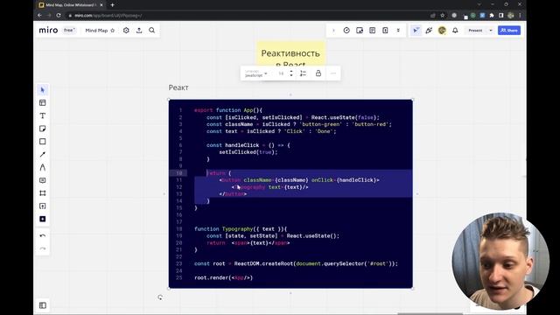Open the card panel icon
This screenshot has height=315, width=560.
(x=385, y=31)
